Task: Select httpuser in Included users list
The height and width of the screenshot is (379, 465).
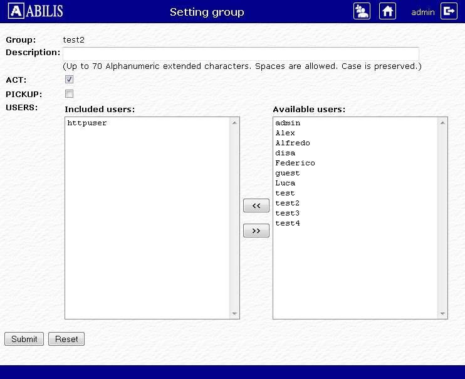Action: point(87,123)
